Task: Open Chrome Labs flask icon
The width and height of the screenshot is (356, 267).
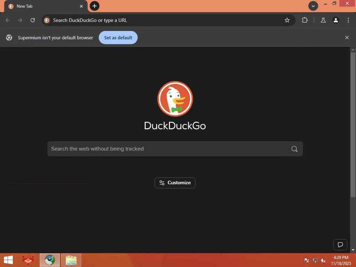Action: point(323,20)
